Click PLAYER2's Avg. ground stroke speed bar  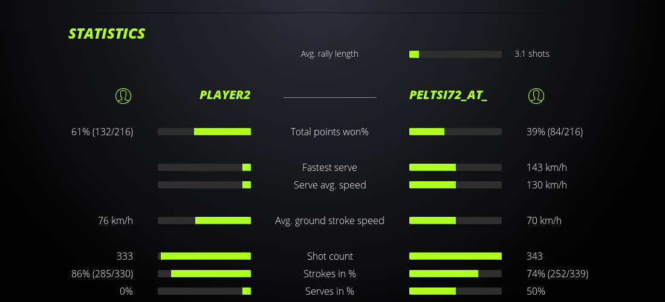(204, 220)
